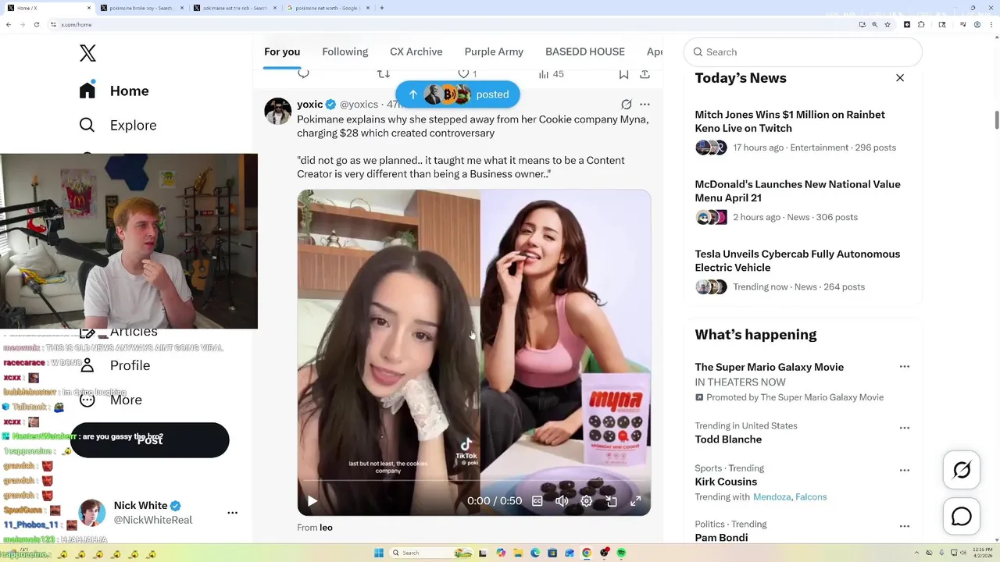The image size is (1000, 562).
Task: Click the Grok icon on yoxic's tweet
Action: (627, 104)
